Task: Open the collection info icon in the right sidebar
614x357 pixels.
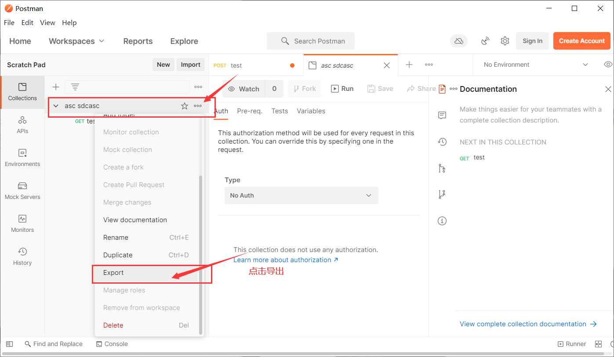Action: [x=442, y=221]
